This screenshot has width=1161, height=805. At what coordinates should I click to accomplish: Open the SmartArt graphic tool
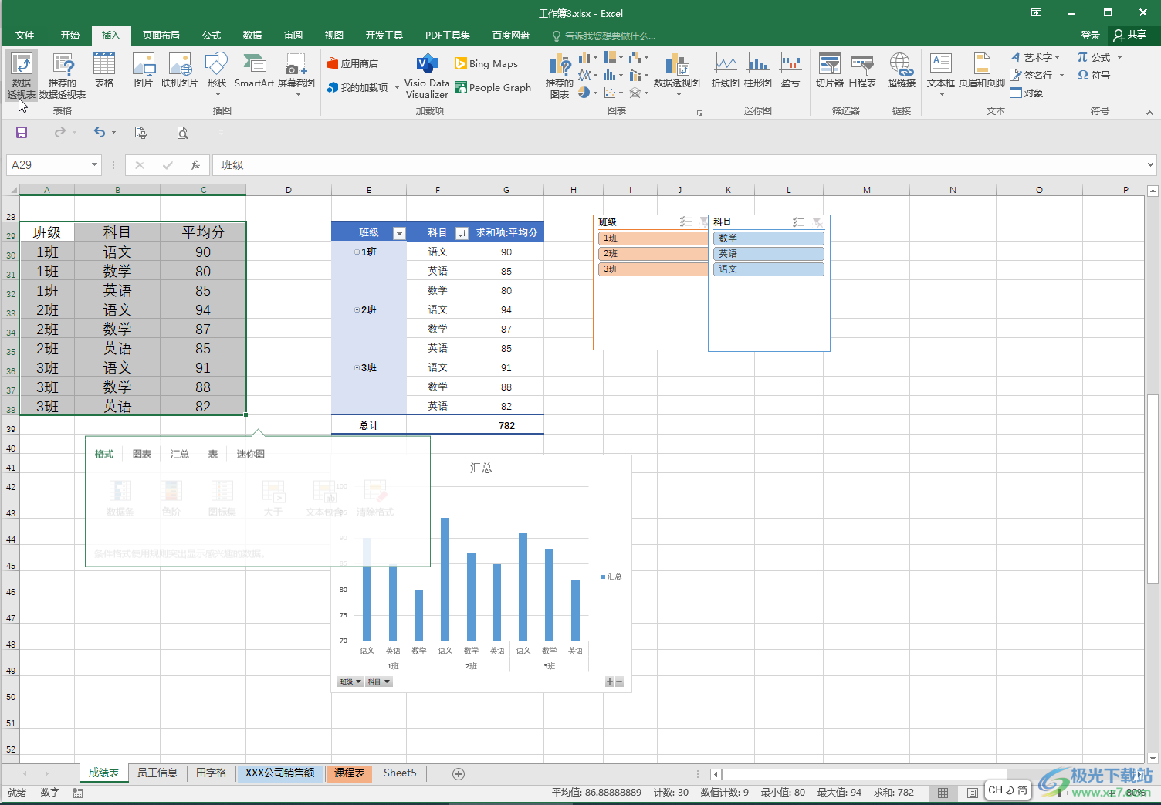pos(254,71)
